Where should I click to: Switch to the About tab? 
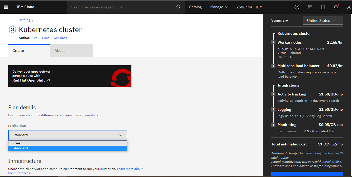click(71, 50)
